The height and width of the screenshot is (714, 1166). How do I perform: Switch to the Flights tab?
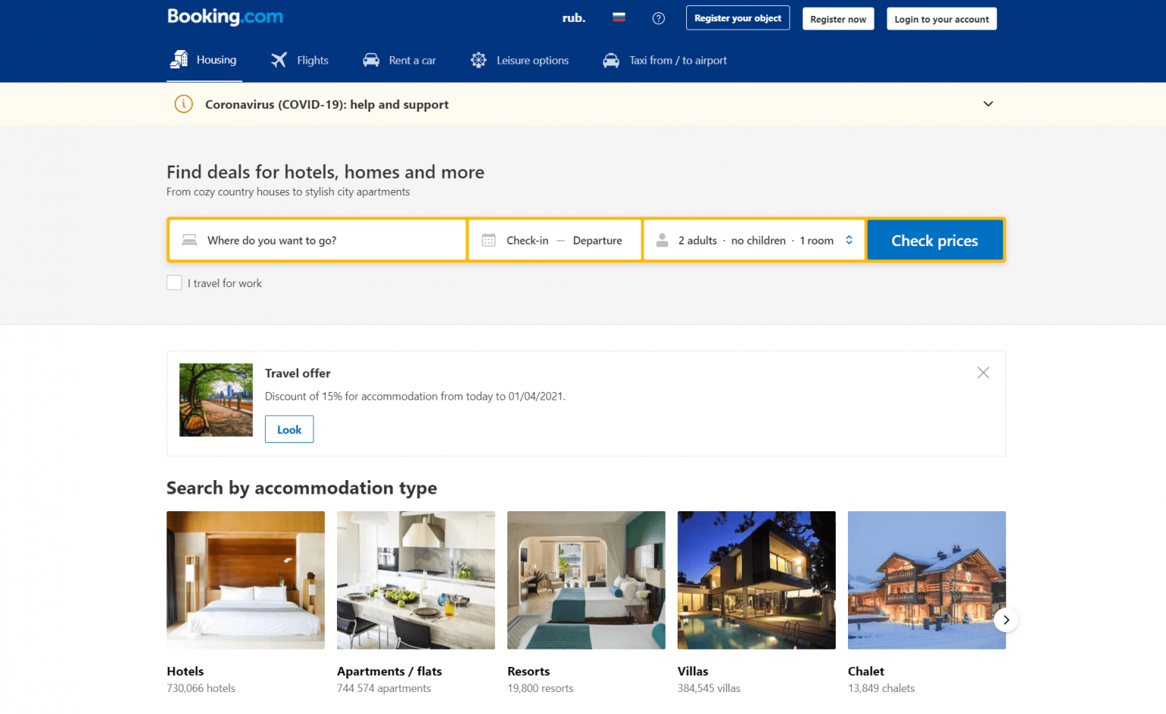click(299, 60)
